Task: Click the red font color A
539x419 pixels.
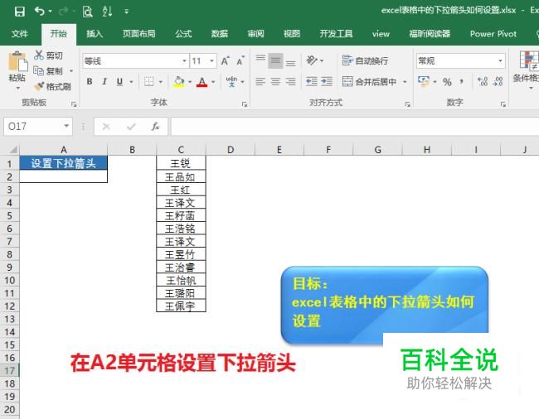Action: (x=202, y=82)
